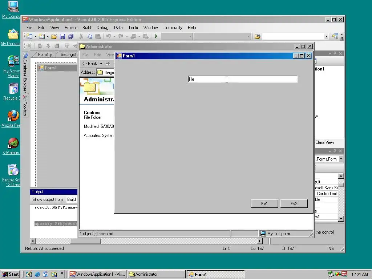Click the Paste clipboard icon
This screenshot has width=372, height=279.
pos(98,36)
